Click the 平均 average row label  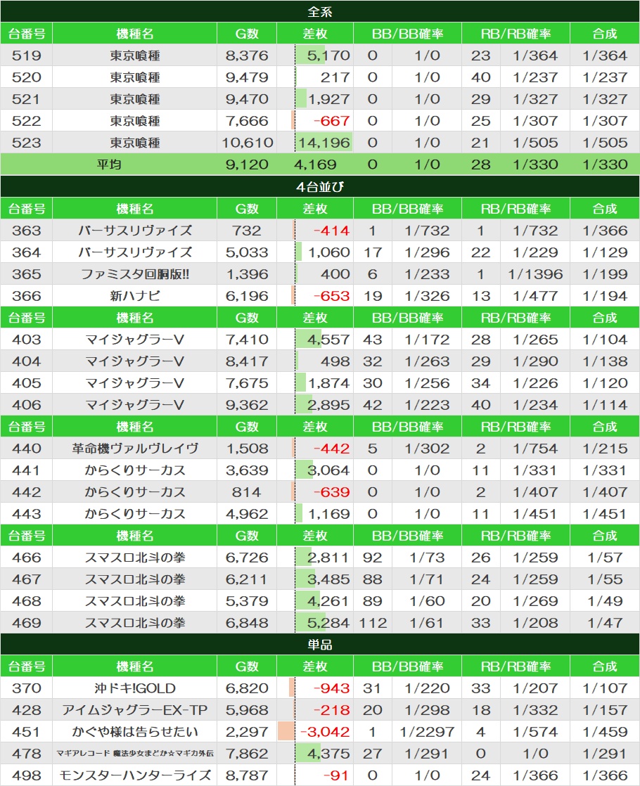109,165
